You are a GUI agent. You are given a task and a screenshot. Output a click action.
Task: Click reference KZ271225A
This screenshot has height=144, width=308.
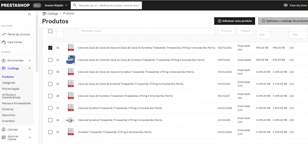(x=225, y=48)
